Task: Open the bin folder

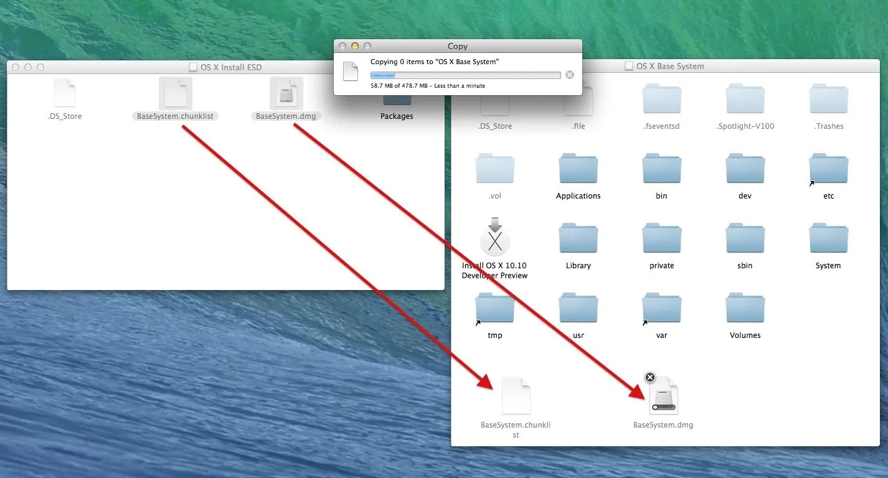Action: (661, 168)
